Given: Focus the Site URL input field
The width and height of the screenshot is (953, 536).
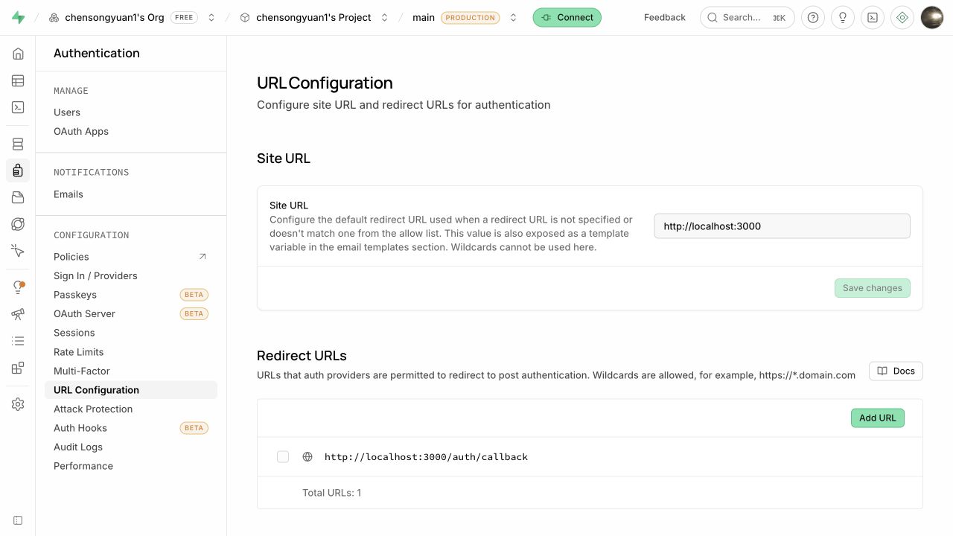Looking at the screenshot, I should click(782, 226).
